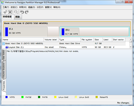Discard changes with the X icon
The width and height of the screenshot is (134, 106).
pos(10,12)
